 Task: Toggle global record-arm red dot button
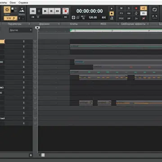coord(136,8)
